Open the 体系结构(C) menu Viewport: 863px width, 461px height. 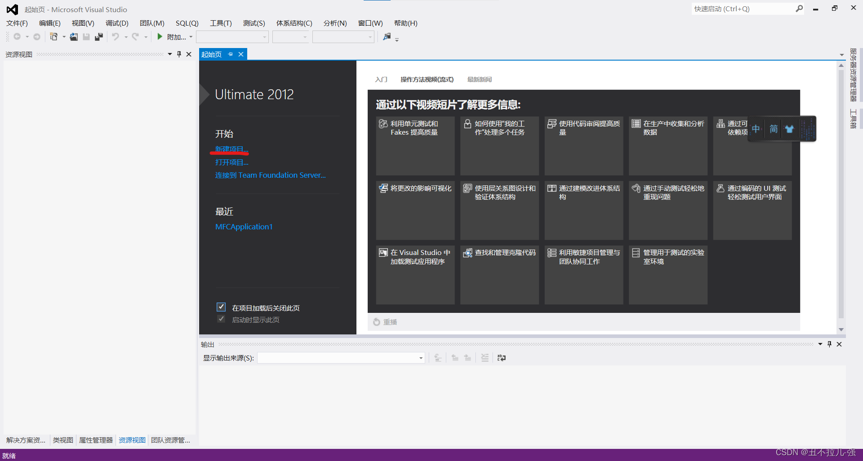[x=294, y=23]
